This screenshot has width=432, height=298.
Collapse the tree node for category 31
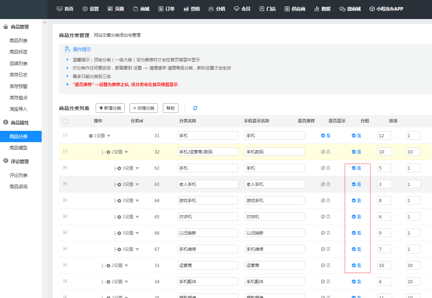(x=65, y=135)
